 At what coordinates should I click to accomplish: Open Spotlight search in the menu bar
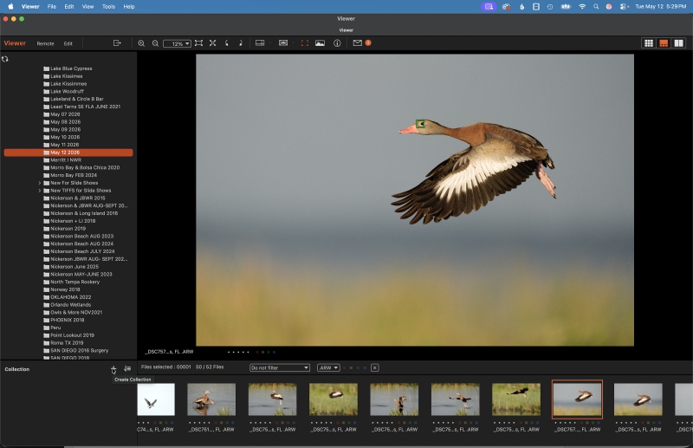596,7
